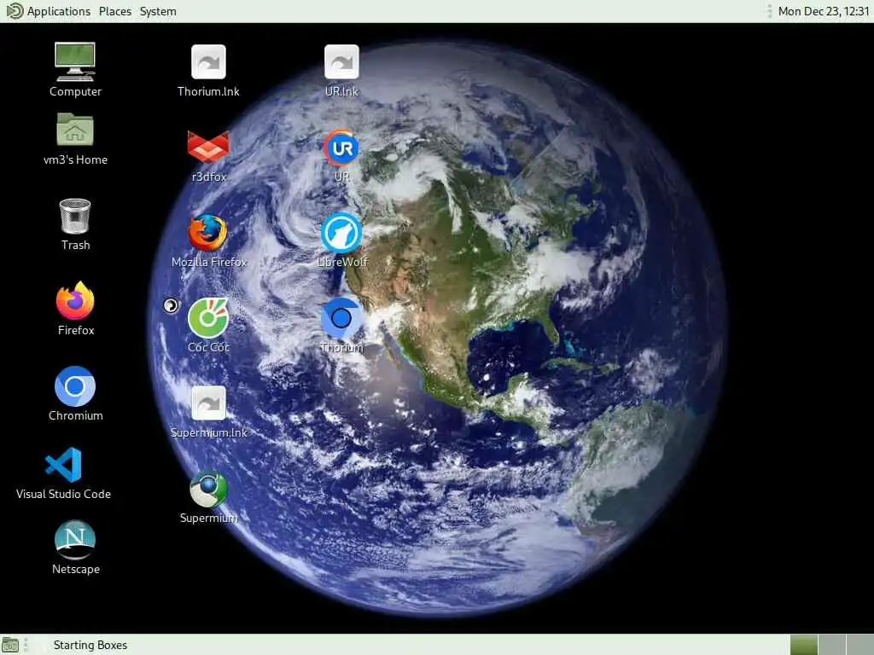This screenshot has width=874, height=655.
Task: Open the System menu
Action: click(x=158, y=11)
